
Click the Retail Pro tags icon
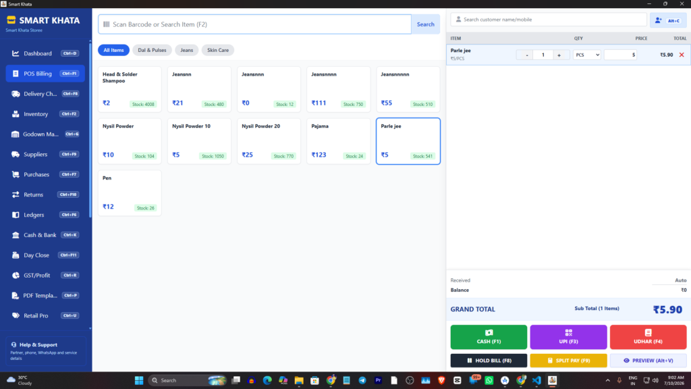[16, 316]
